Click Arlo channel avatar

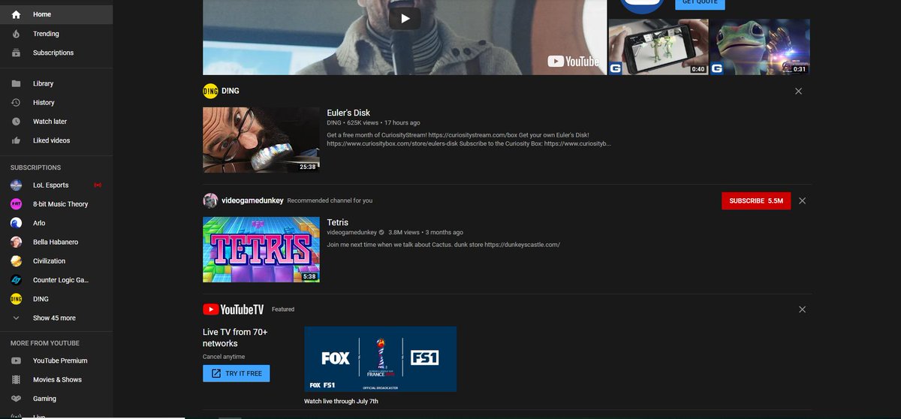point(16,223)
